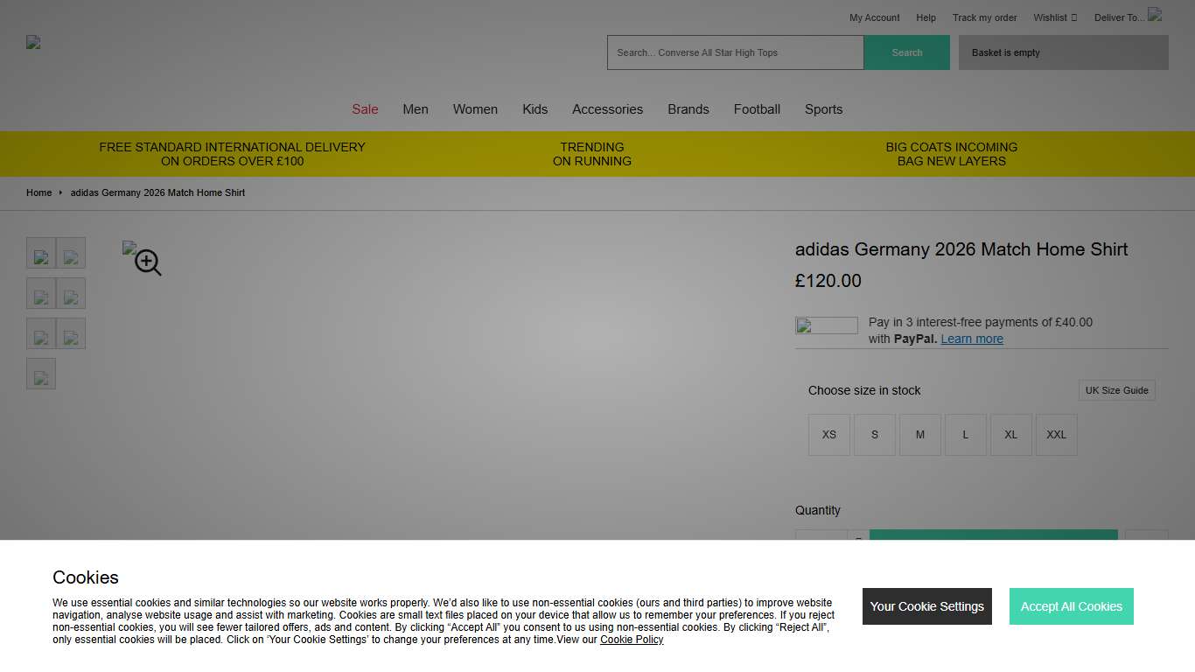Switch to the Football section
This screenshot has height=672, width=1195.
click(757, 109)
